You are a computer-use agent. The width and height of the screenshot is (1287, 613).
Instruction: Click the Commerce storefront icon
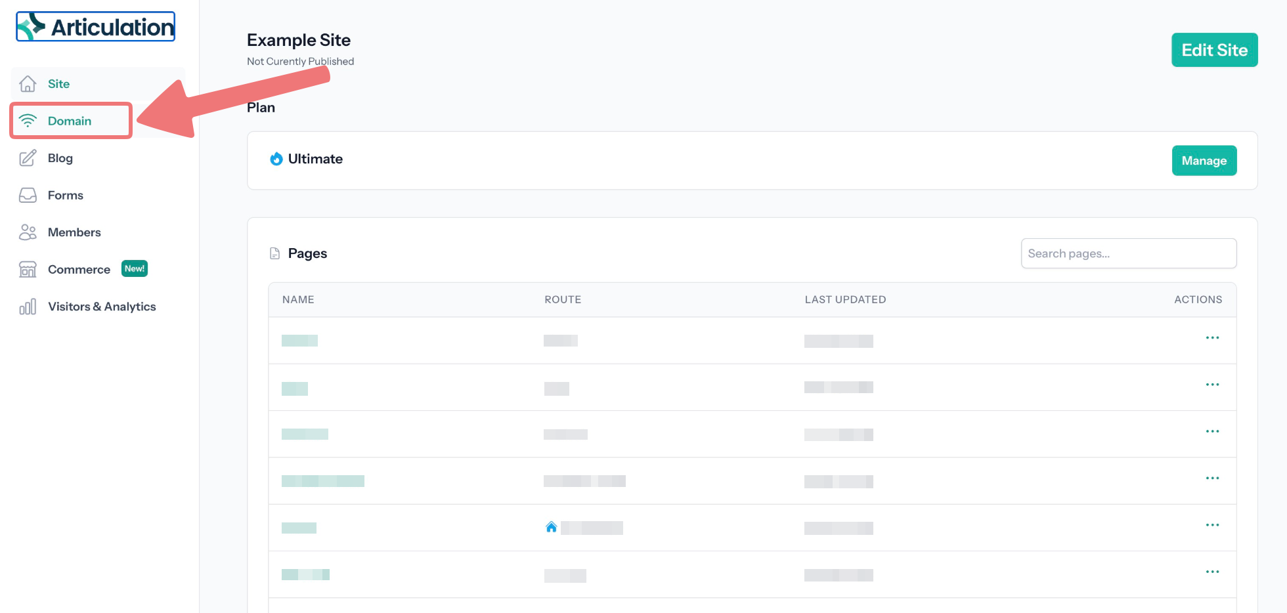click(28, 269)
